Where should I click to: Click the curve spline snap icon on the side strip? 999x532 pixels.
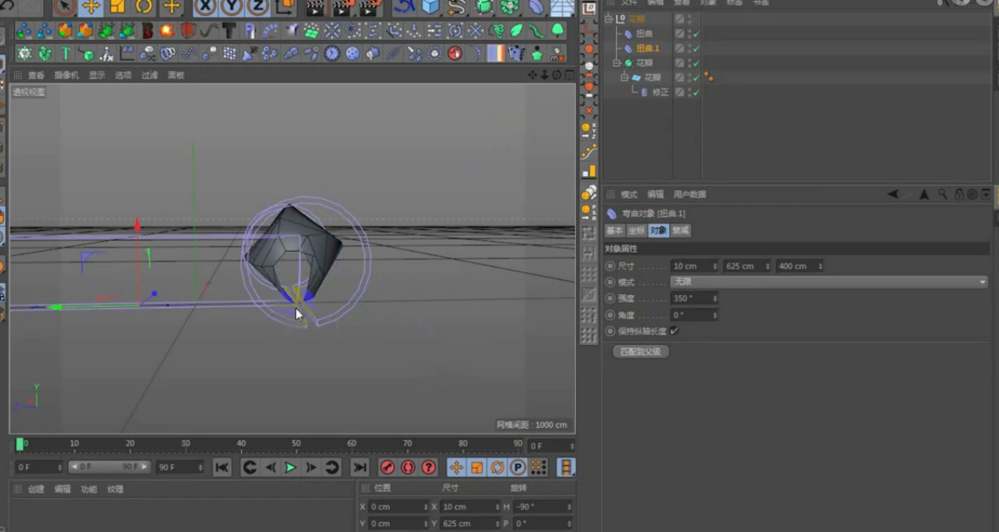pos(588,152)
